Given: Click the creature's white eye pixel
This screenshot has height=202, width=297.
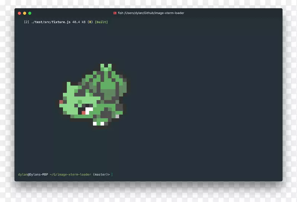Looking at the screenshot, I should (x=89, y=109).
